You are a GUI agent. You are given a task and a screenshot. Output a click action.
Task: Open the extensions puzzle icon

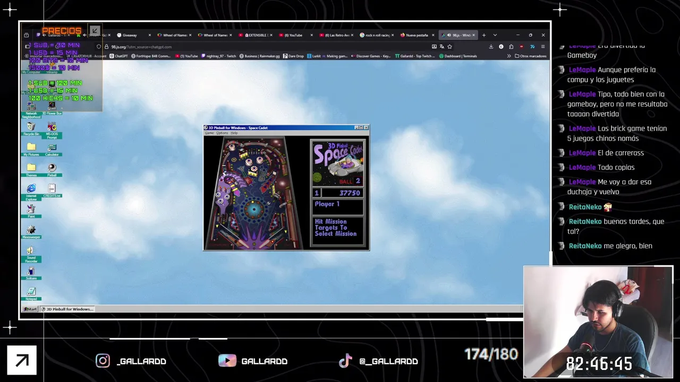coord(511,47)
